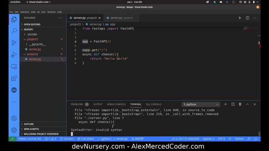Show errors and warnings count in status bar
The image size is (269, 151).
[50, 139]
